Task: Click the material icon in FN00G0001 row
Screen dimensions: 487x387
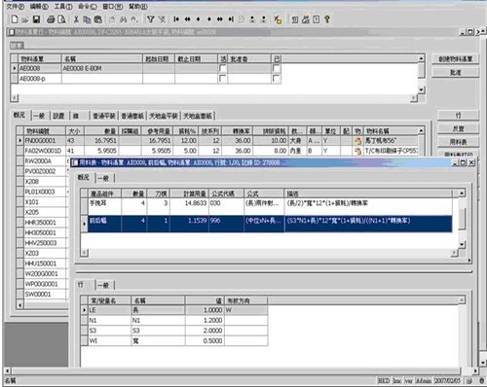Action: point(357,141)
